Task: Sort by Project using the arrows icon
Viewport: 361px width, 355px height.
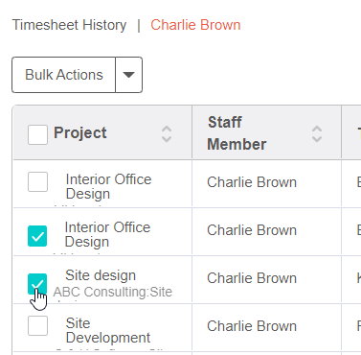Action: [167, 133]
